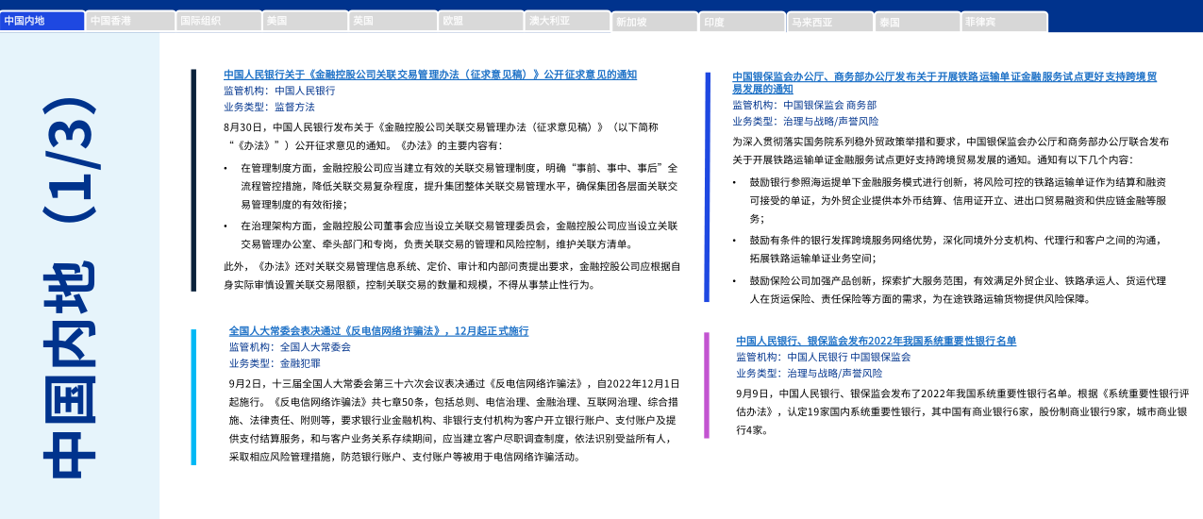Click the 监管机构: 全国人大常委会 line
This screenshot has width=1203, height=519.
pyautogui.click(x=289, y=347)
